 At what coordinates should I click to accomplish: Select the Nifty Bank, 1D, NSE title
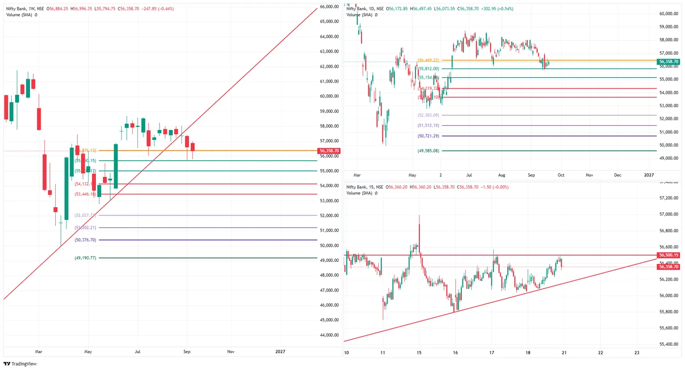pos(365,9)
